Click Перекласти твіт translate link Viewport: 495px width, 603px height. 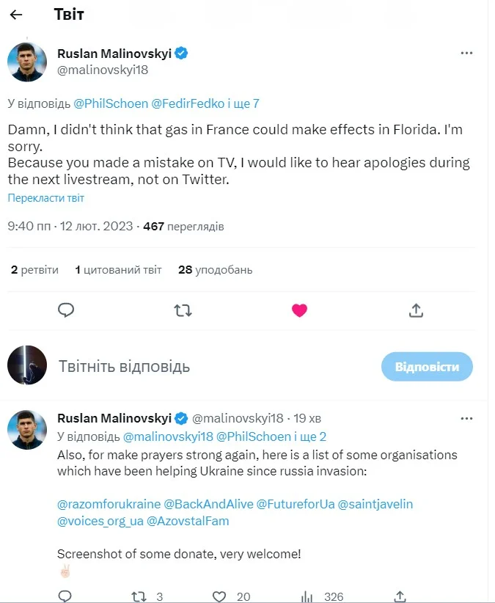point(46,198)
